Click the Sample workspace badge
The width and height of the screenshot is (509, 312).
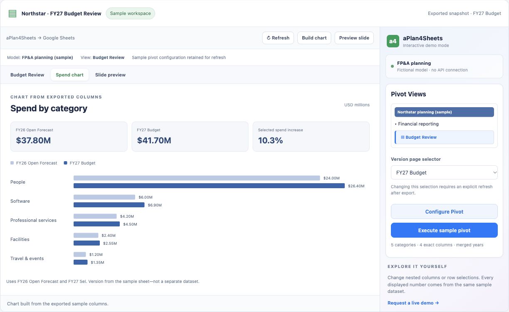(x=130, y=14)
